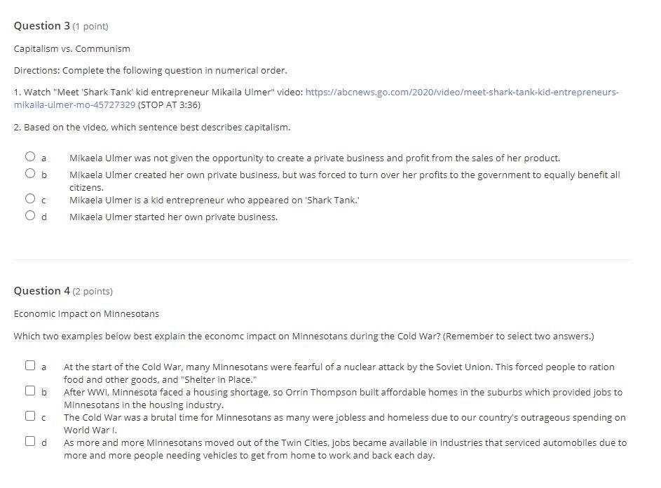Screen dimensions: 661x488
Task: Select radio button for option a in Question 3
Action: 30,157
